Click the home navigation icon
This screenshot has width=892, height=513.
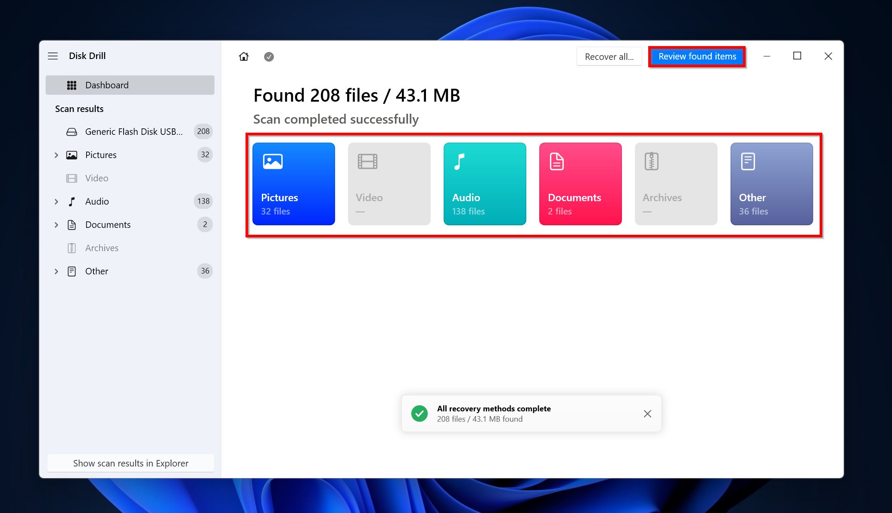pos(244,56)
